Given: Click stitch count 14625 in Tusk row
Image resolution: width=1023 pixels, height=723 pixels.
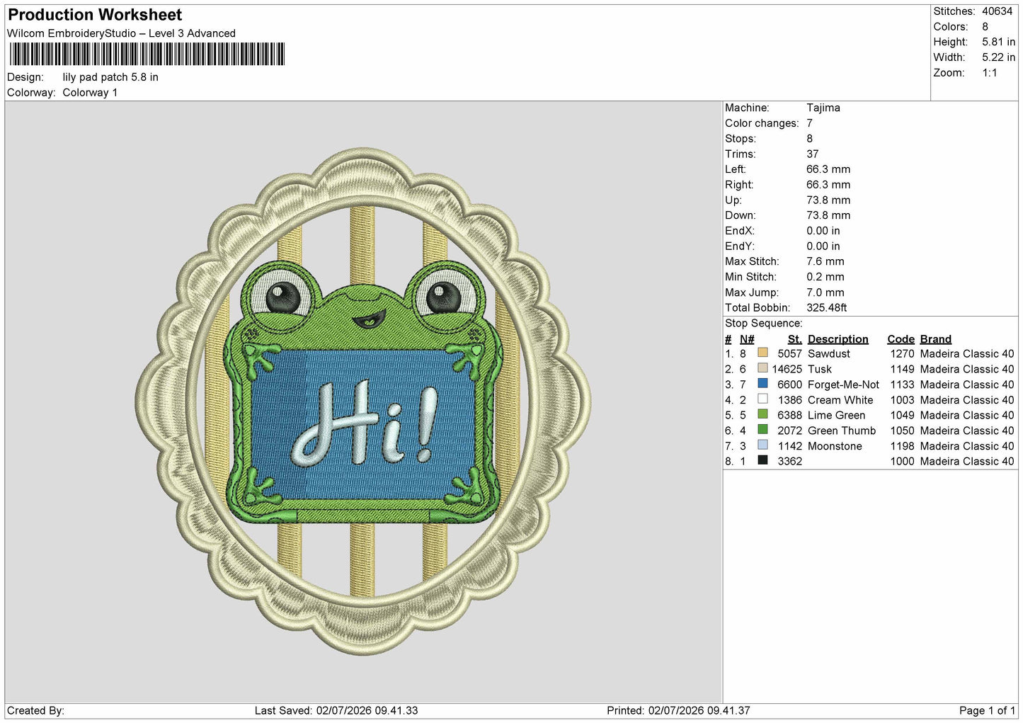Looking at the screenshot, I should 787,369.
